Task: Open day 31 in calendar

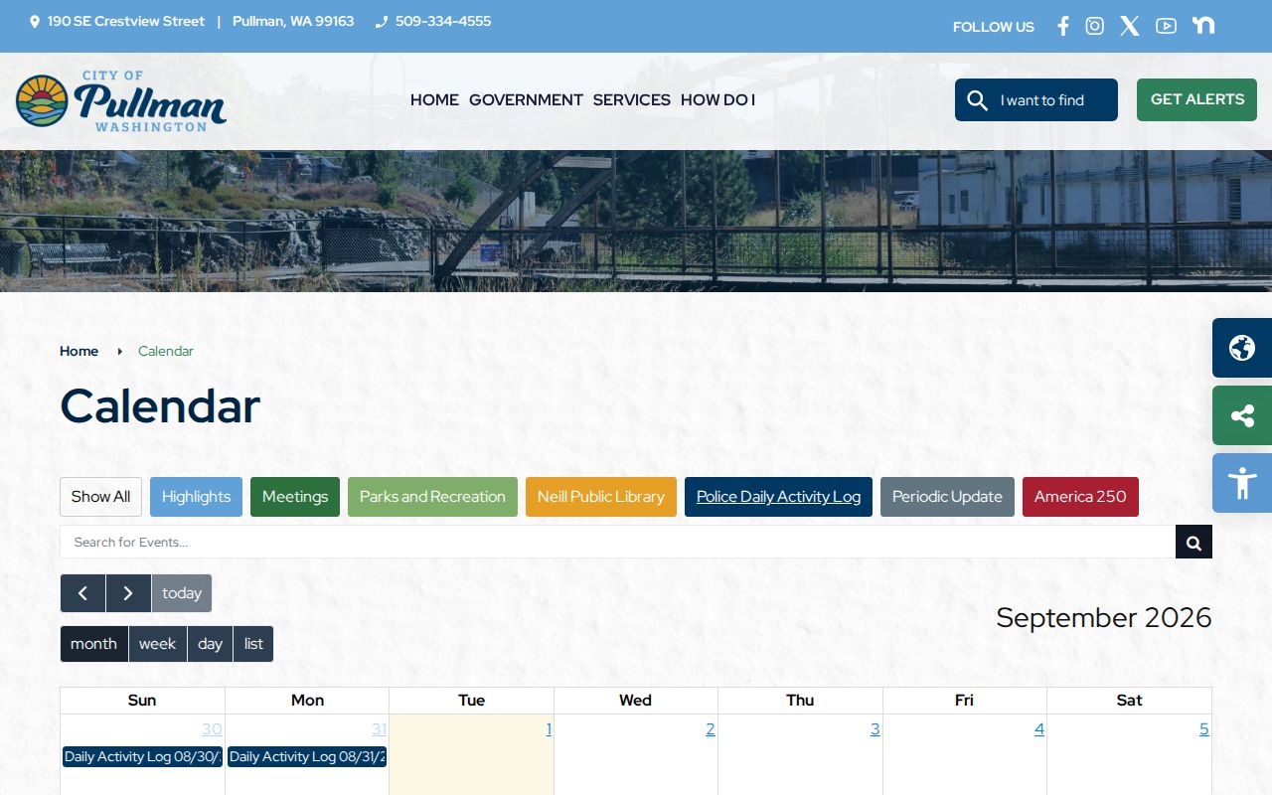Action: (379, 729)
